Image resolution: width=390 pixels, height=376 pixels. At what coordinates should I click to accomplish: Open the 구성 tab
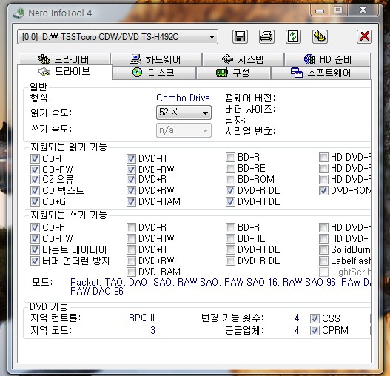coord(233,73)
